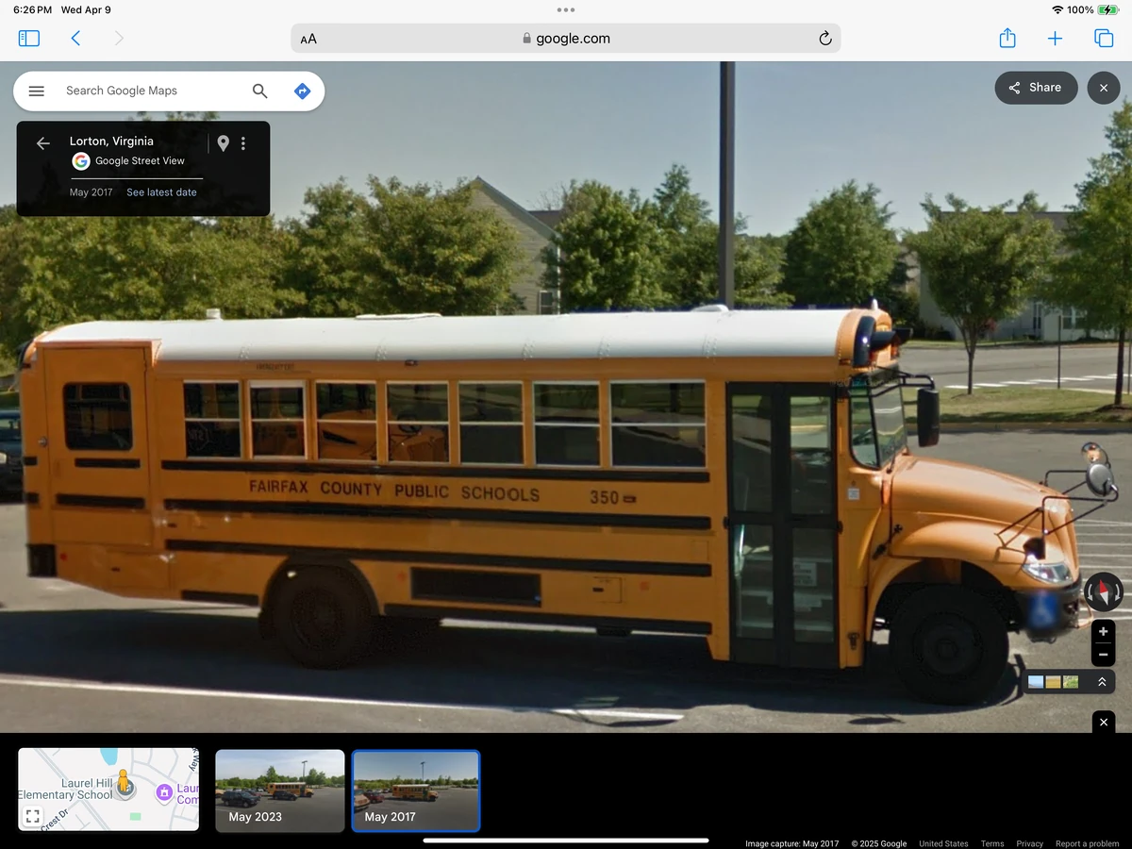Reset view orientation using the compass

[1102, 592]
